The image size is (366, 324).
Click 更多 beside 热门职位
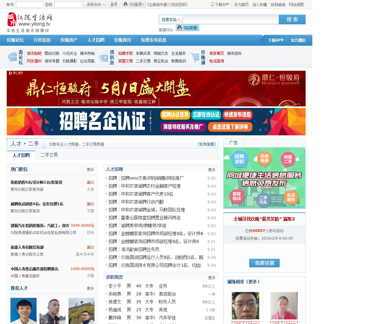90,169
